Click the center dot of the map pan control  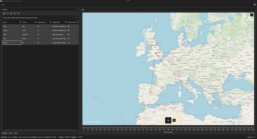(x=168, y=120)
